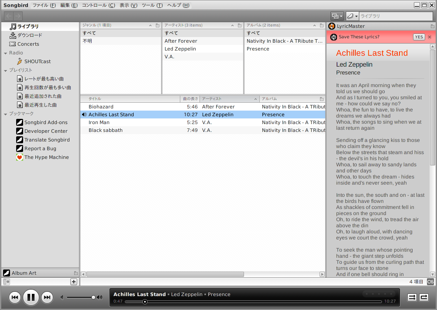
Task: Sort by the album column header
Action: coord(289,99)
